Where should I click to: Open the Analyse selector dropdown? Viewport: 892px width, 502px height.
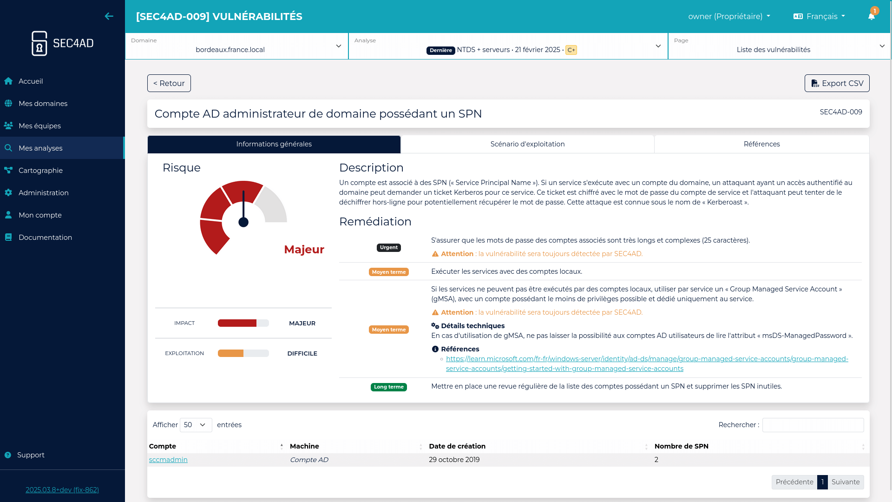tap(508, 46)
